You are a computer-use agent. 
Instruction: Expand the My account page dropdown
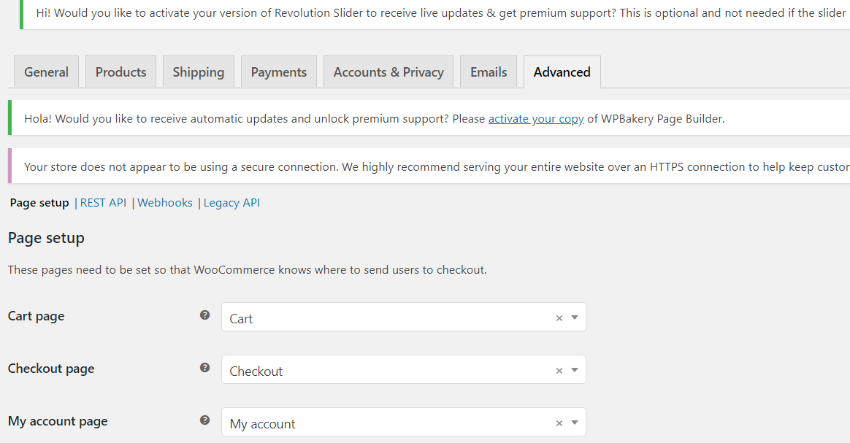tap(575, 423)
